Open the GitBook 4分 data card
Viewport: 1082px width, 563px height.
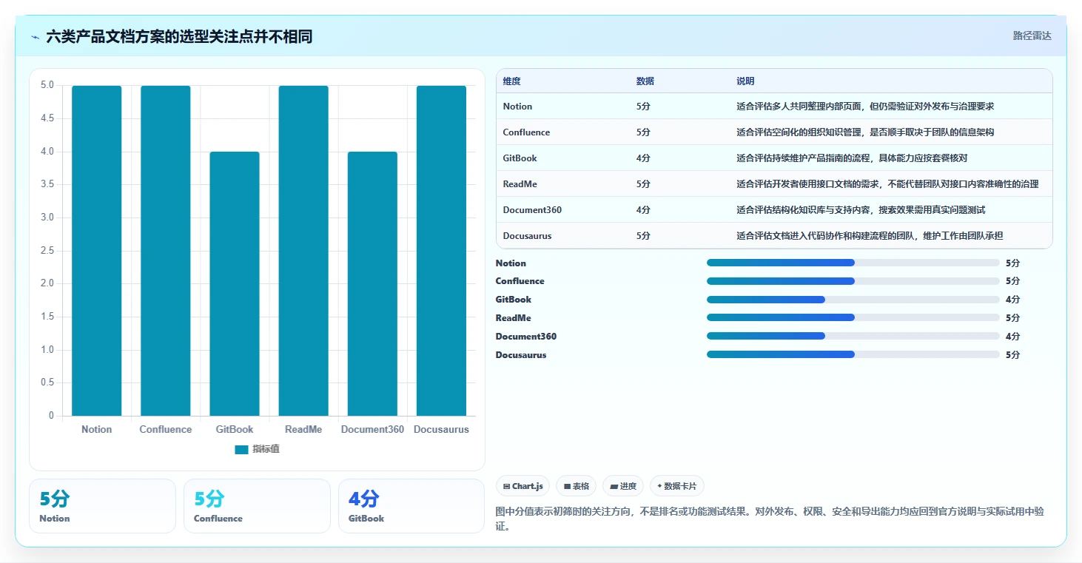(411, 506)
